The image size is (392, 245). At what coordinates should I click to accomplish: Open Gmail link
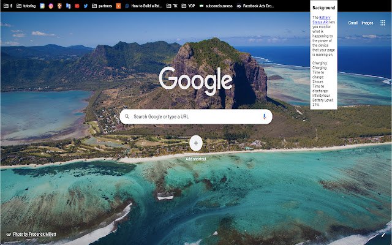click(x=353, y=23)
